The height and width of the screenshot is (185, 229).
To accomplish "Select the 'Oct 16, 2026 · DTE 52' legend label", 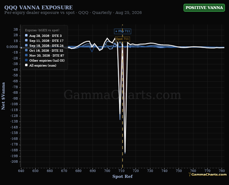I will pos(46,51).
